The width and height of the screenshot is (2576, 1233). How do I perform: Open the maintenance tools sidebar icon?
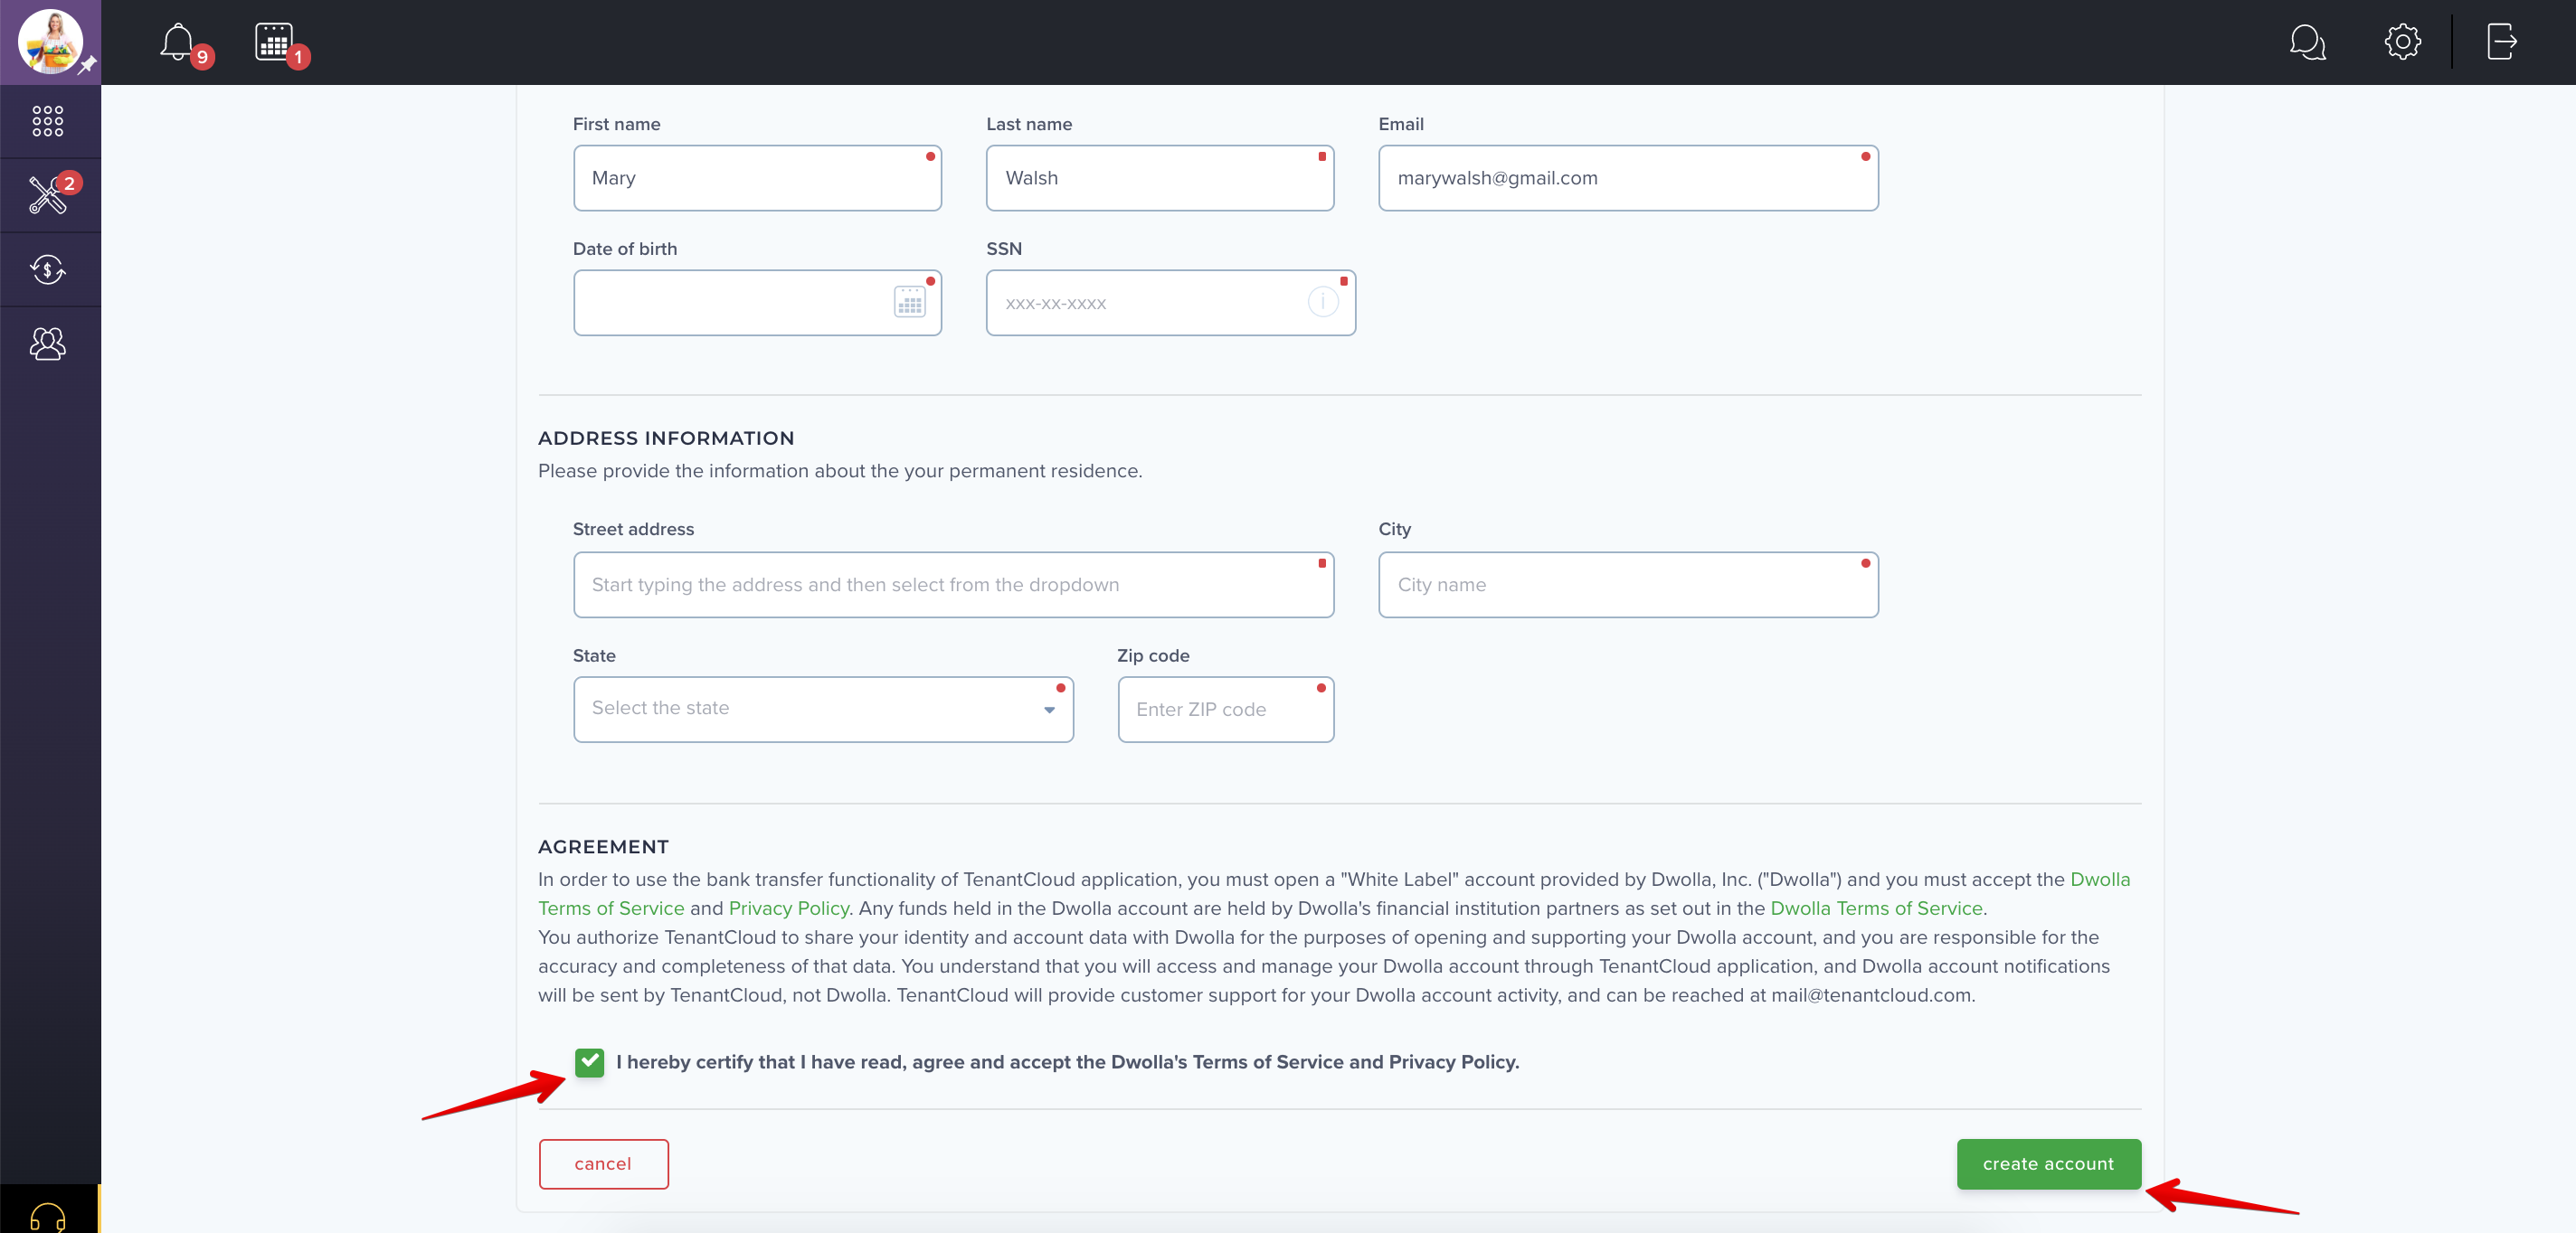point(48,195)
